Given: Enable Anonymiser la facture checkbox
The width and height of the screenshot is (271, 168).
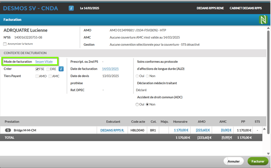Looking at the screenshot, I should tap(5, 44).
